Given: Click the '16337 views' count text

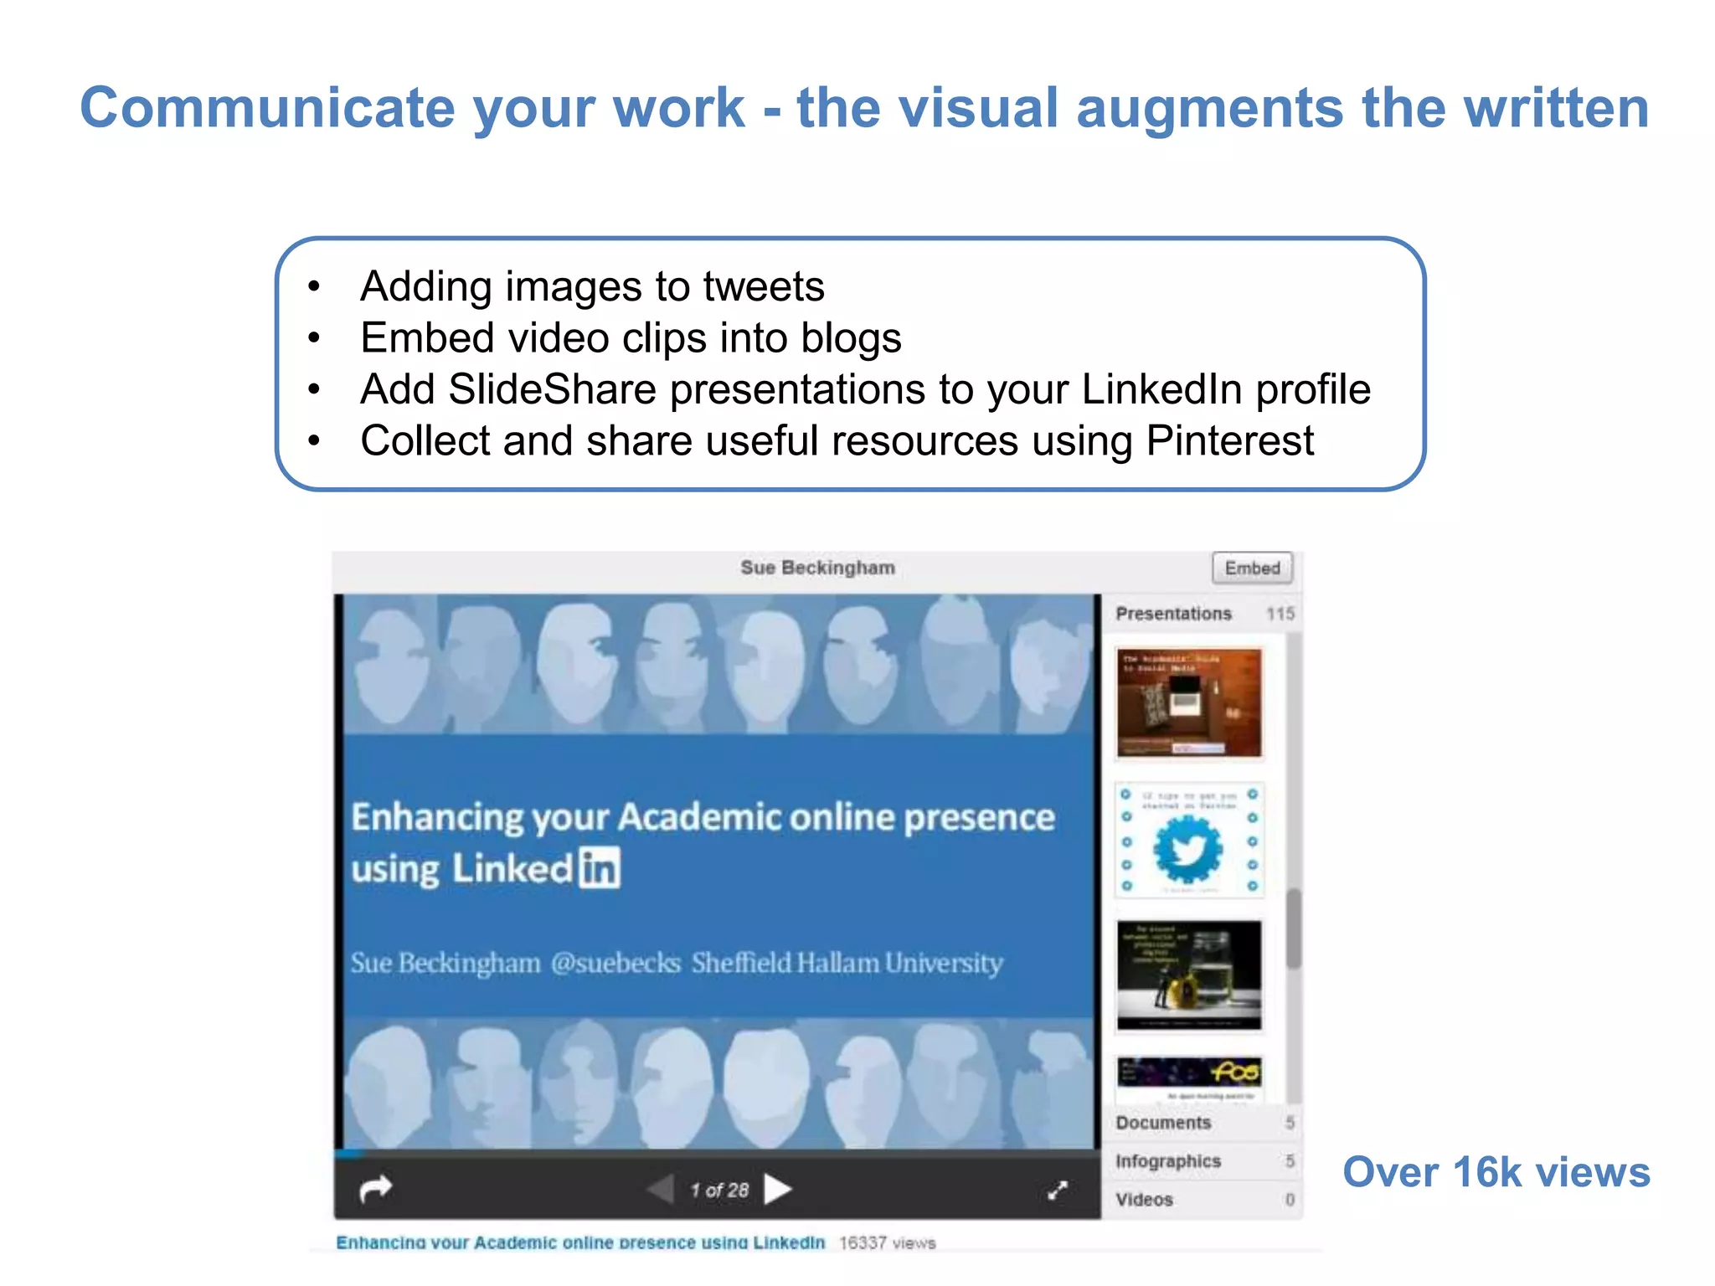Looking at the screenshot, I should [x=888, y=1243].
